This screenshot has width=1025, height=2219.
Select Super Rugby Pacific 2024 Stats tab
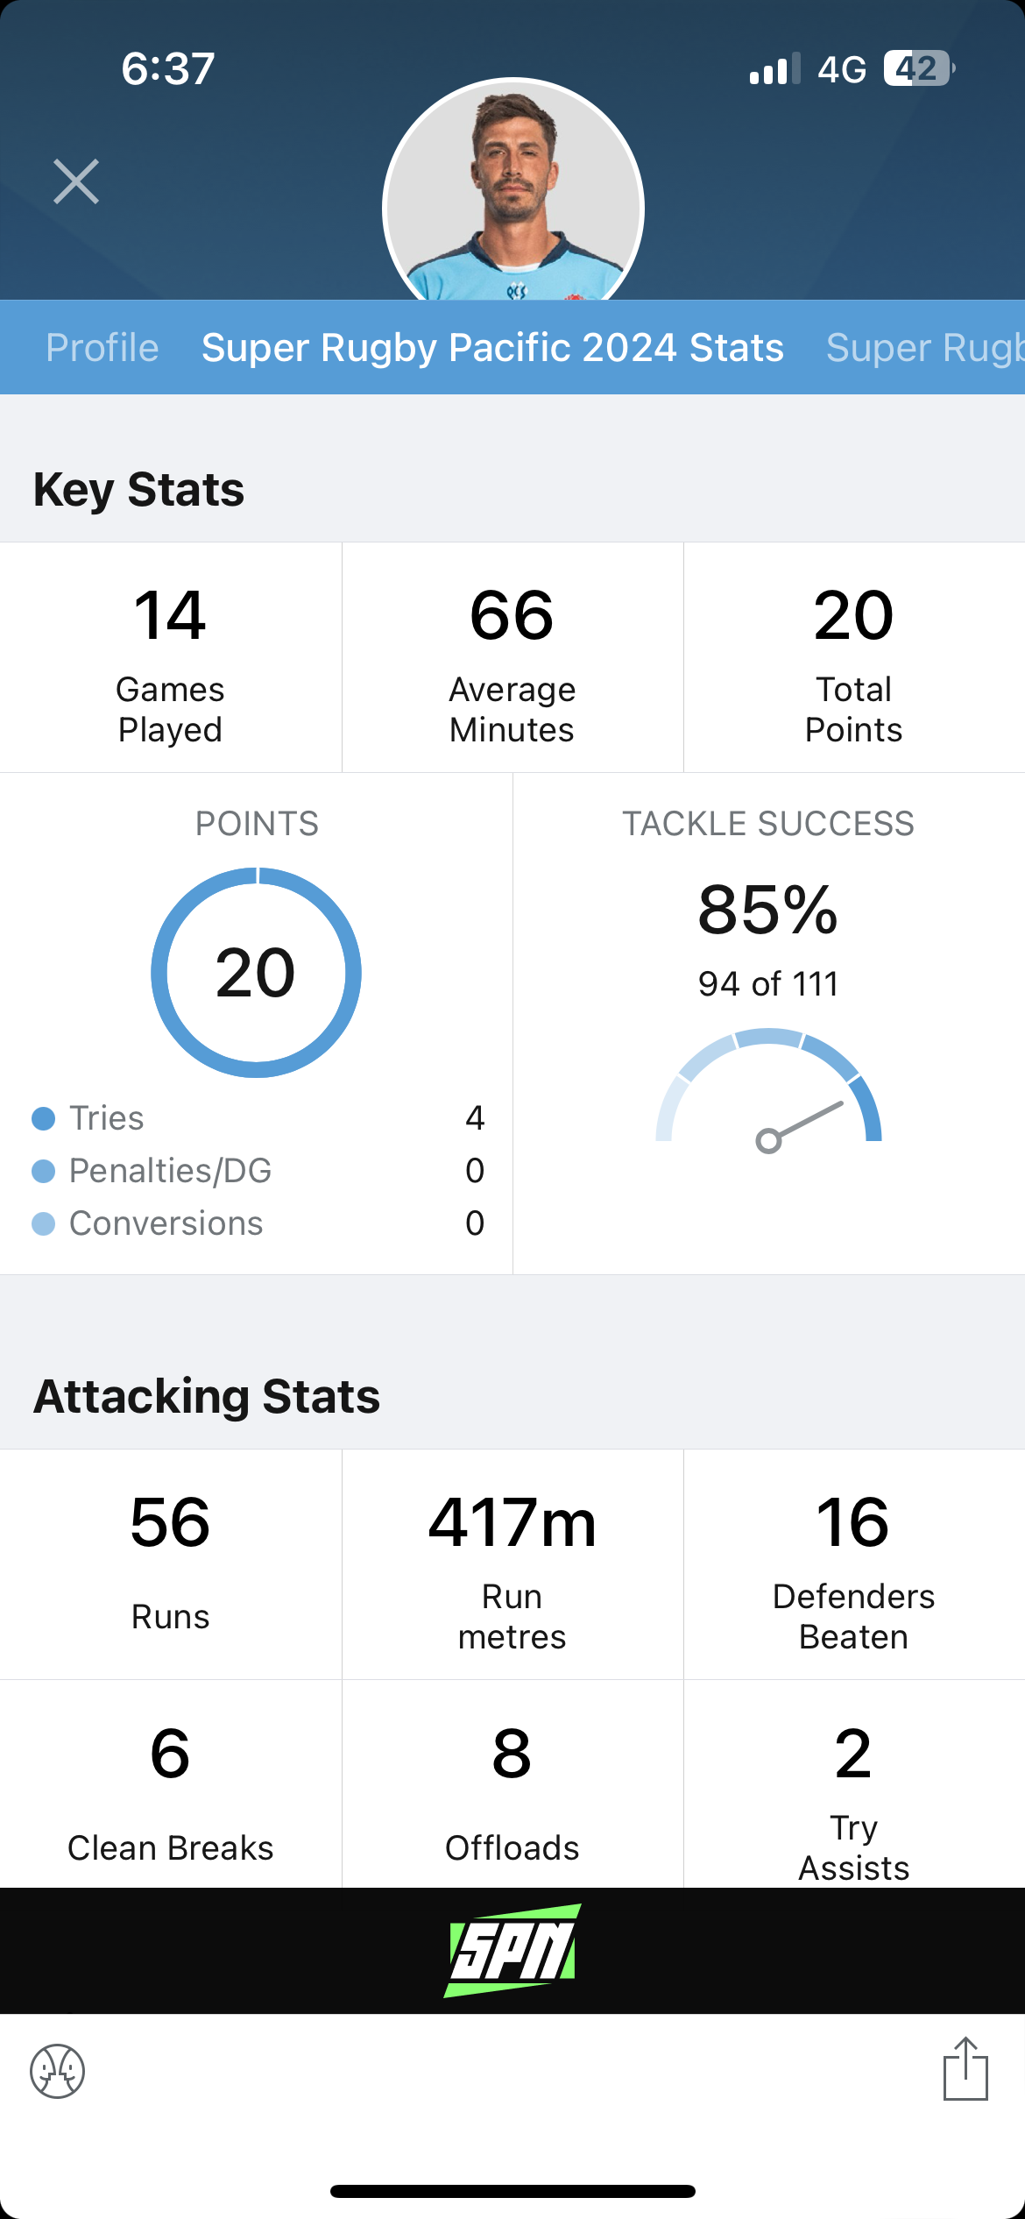(x=492, y=348)
